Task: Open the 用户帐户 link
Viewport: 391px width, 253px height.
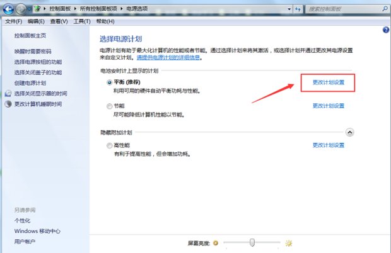Action: [25, 242]
